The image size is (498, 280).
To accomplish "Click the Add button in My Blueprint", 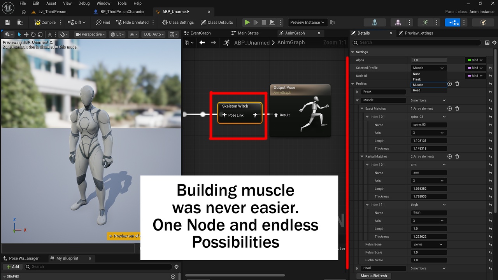I will click(x=13, y=267).
